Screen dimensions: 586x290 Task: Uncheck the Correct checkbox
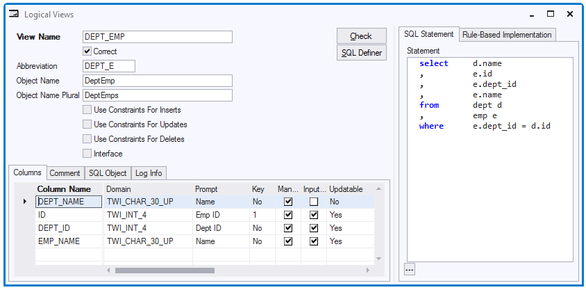[x=87, y=51]
